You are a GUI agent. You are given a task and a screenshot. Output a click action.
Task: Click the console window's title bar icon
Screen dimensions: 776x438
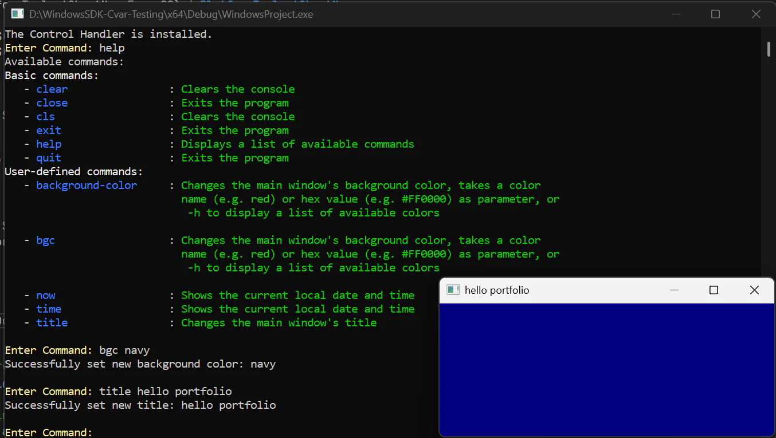17,14
